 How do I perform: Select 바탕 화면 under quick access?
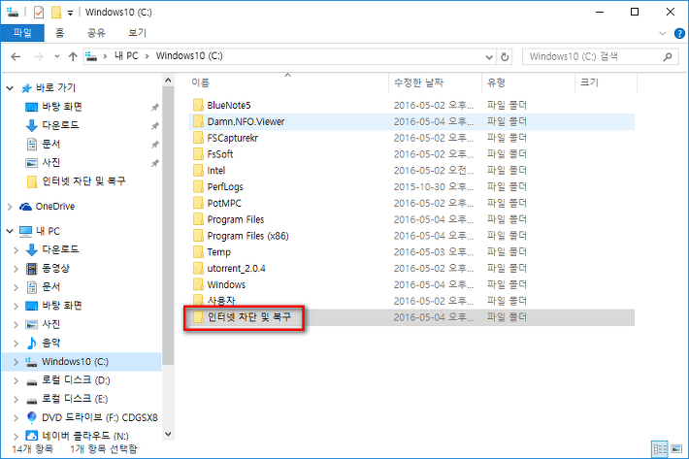pyautogui.click(x=62, y=107)
